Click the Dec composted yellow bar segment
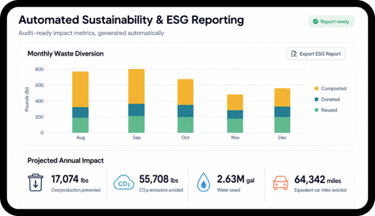Viewport: 375px width, 216px height. point(282,97)
